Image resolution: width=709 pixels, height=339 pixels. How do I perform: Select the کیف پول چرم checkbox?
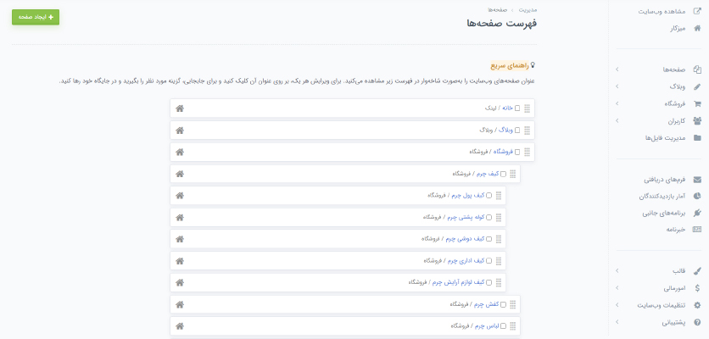[x=488, y=196]
